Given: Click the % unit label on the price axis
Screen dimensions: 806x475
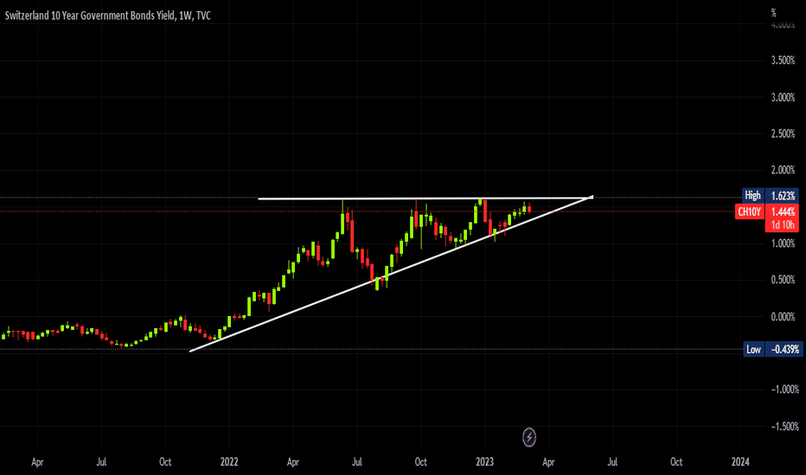Looking at the screenshot, I should click(773, 13).
